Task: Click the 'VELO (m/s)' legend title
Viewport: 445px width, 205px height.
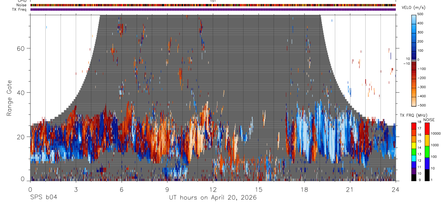Action: 414,8
